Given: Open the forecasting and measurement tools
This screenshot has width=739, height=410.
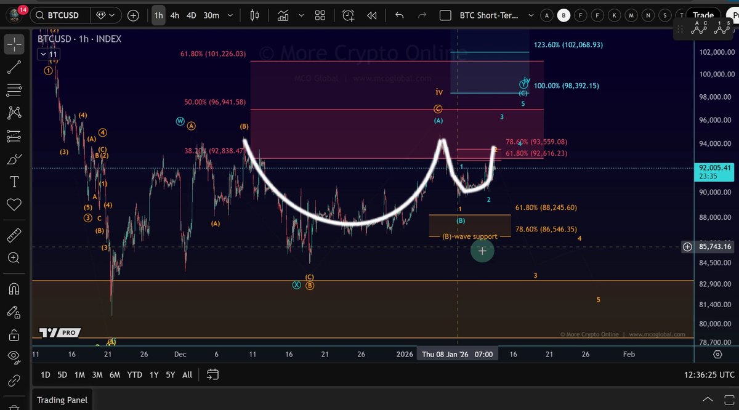Looking at the screenshot, I should click(14, 137).
